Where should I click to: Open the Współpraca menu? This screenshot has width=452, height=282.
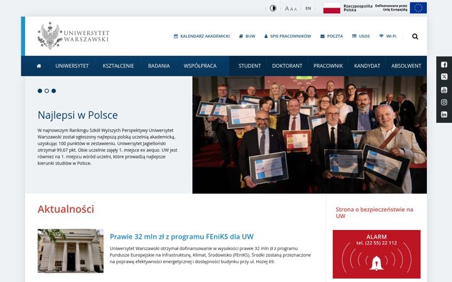point(200,66)
